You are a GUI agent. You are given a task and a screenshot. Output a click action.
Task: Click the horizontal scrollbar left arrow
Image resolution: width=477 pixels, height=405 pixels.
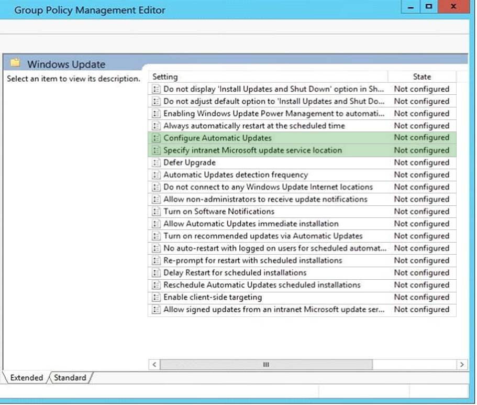(x=154, y=365)
